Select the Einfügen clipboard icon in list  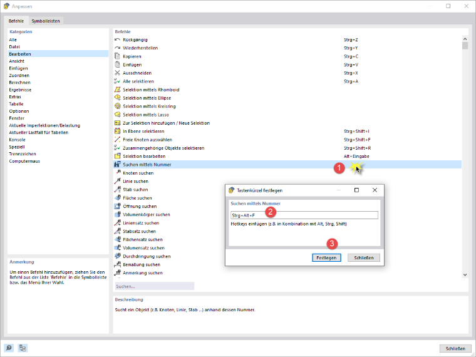[x=118, y=65]
